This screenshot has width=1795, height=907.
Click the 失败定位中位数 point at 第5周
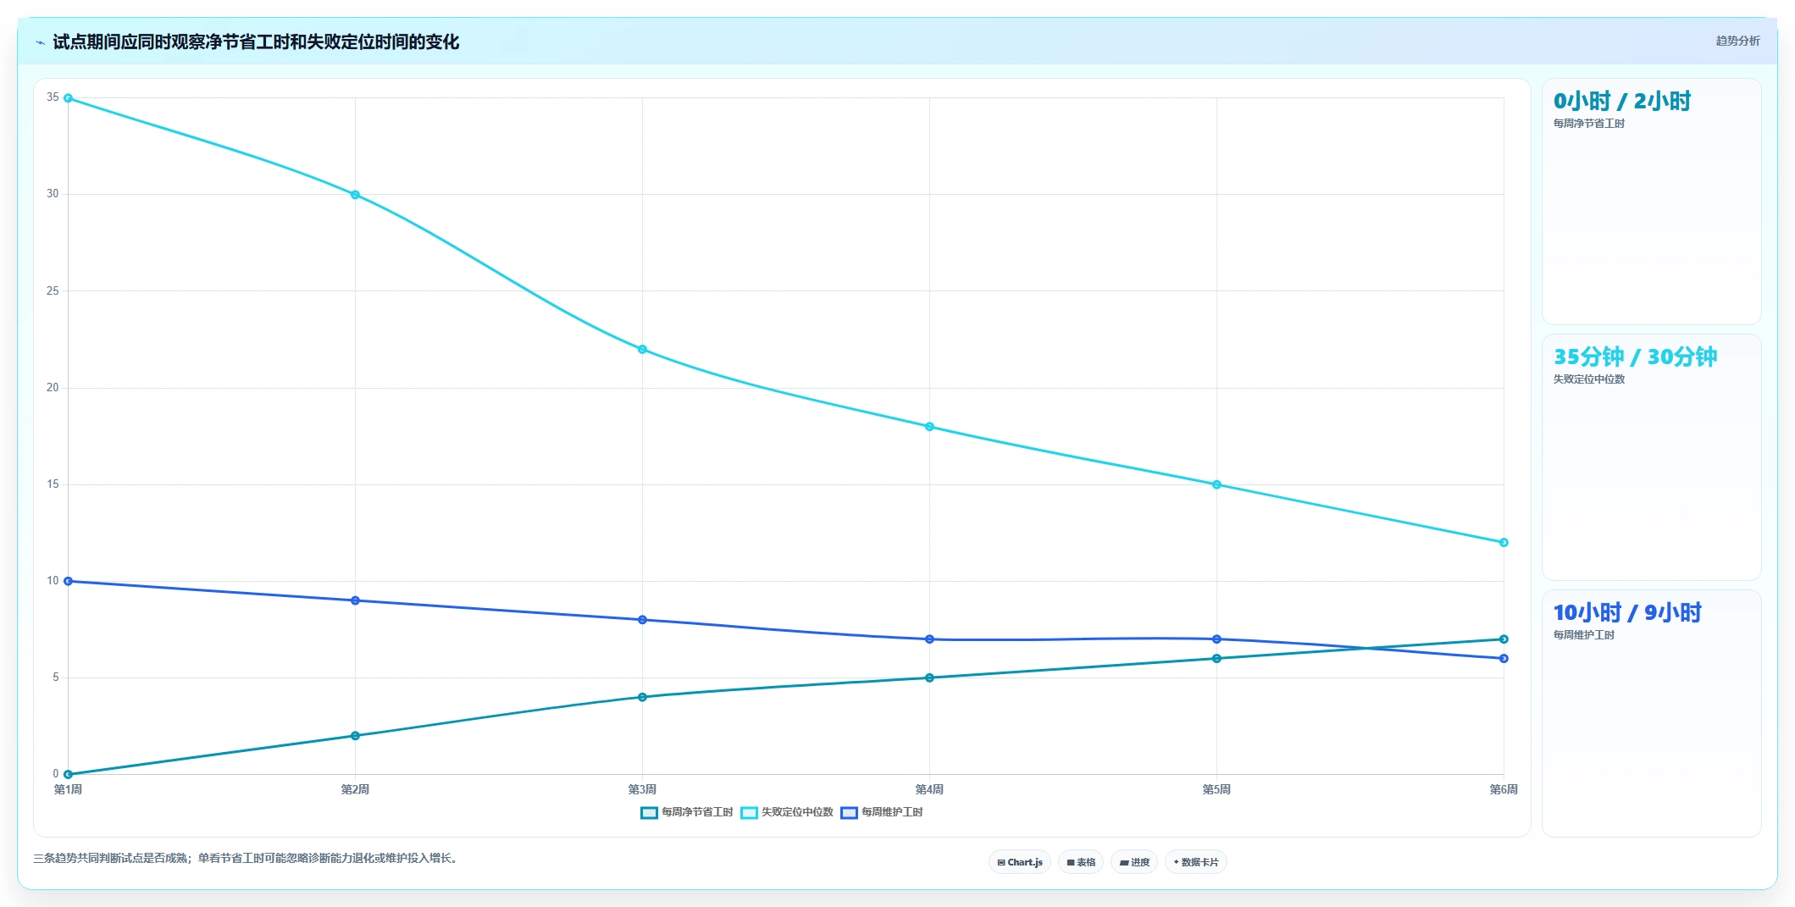click(1216, 484)
